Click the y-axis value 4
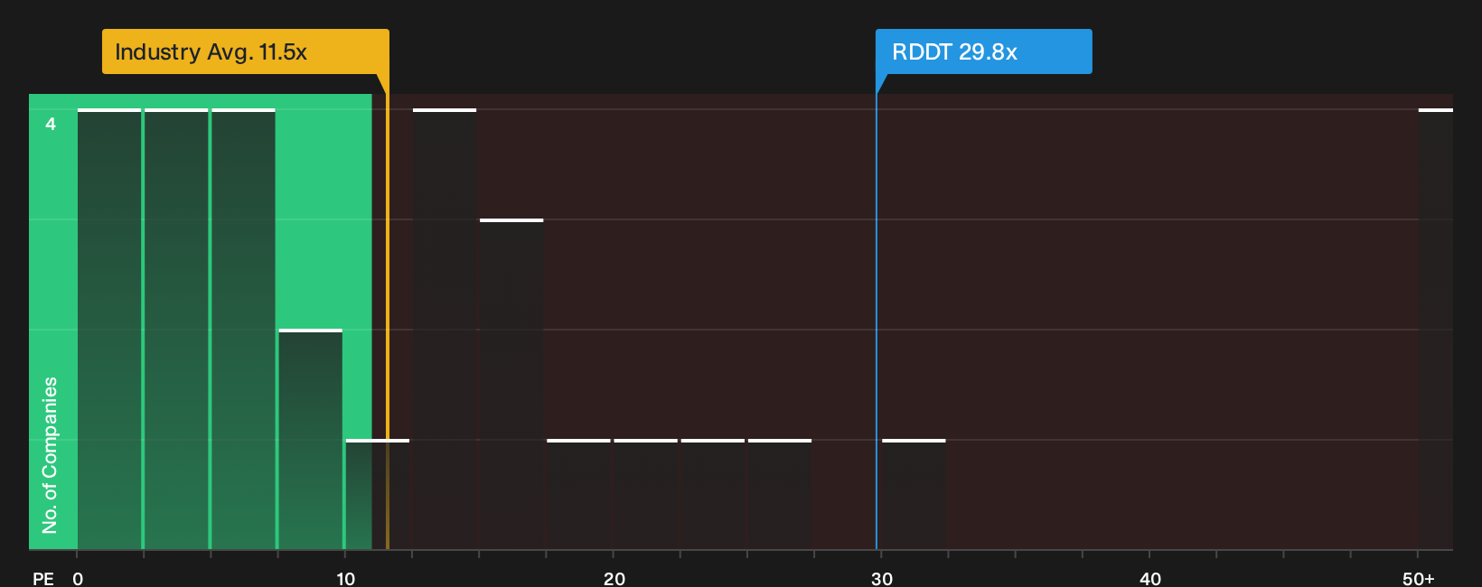 pyautogui.click(x=51, y=124)
